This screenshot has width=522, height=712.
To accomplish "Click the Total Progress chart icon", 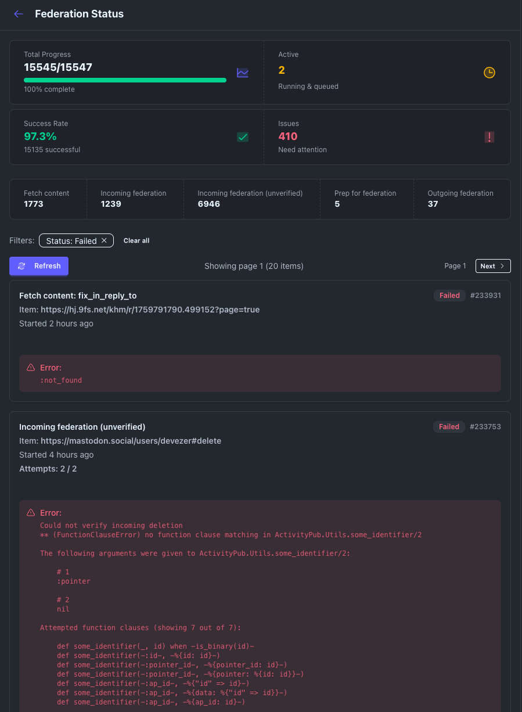I will tap(242, 73).
